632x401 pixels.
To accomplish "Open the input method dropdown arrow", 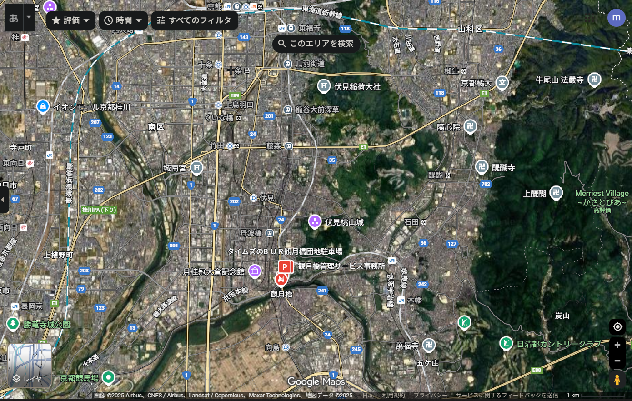I will (x=29, y=18).
